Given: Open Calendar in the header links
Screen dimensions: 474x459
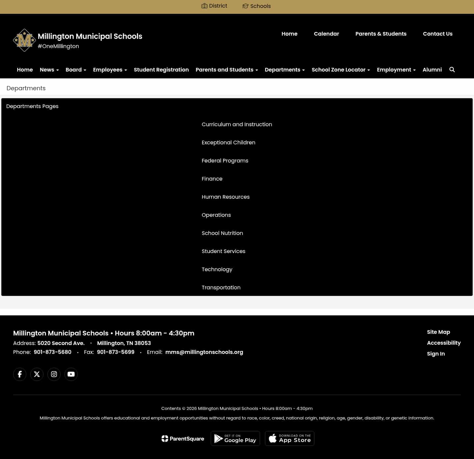Looking at the screenshot, I should 327,34.
